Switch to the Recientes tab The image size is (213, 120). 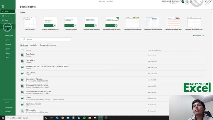[x=24, y=45]
